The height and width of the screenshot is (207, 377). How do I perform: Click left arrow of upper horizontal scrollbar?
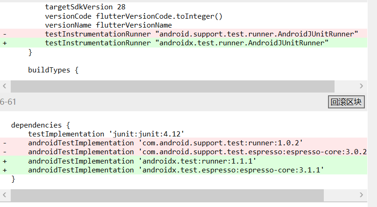(x=5, y=86)
